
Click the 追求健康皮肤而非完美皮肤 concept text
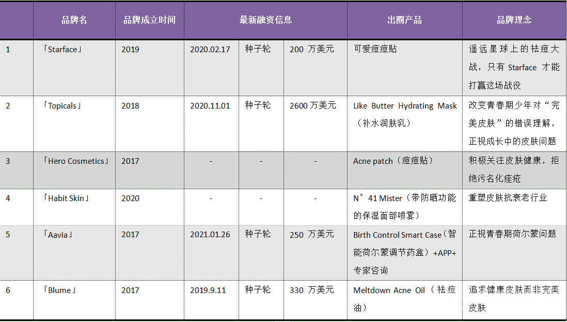[514, 299]
